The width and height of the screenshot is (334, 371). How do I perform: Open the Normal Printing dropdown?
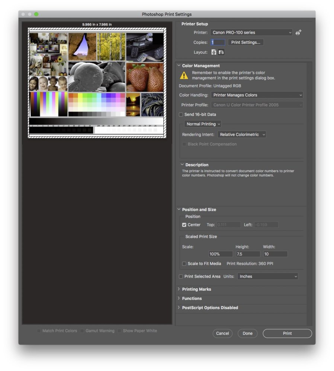(x=203, y=124)
